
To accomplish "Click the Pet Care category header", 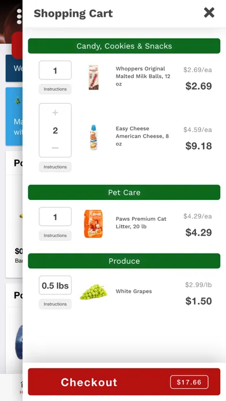I will click(124, 192).
